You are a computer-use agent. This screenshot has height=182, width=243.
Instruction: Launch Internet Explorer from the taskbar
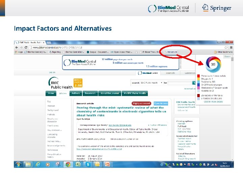[38, 164]
